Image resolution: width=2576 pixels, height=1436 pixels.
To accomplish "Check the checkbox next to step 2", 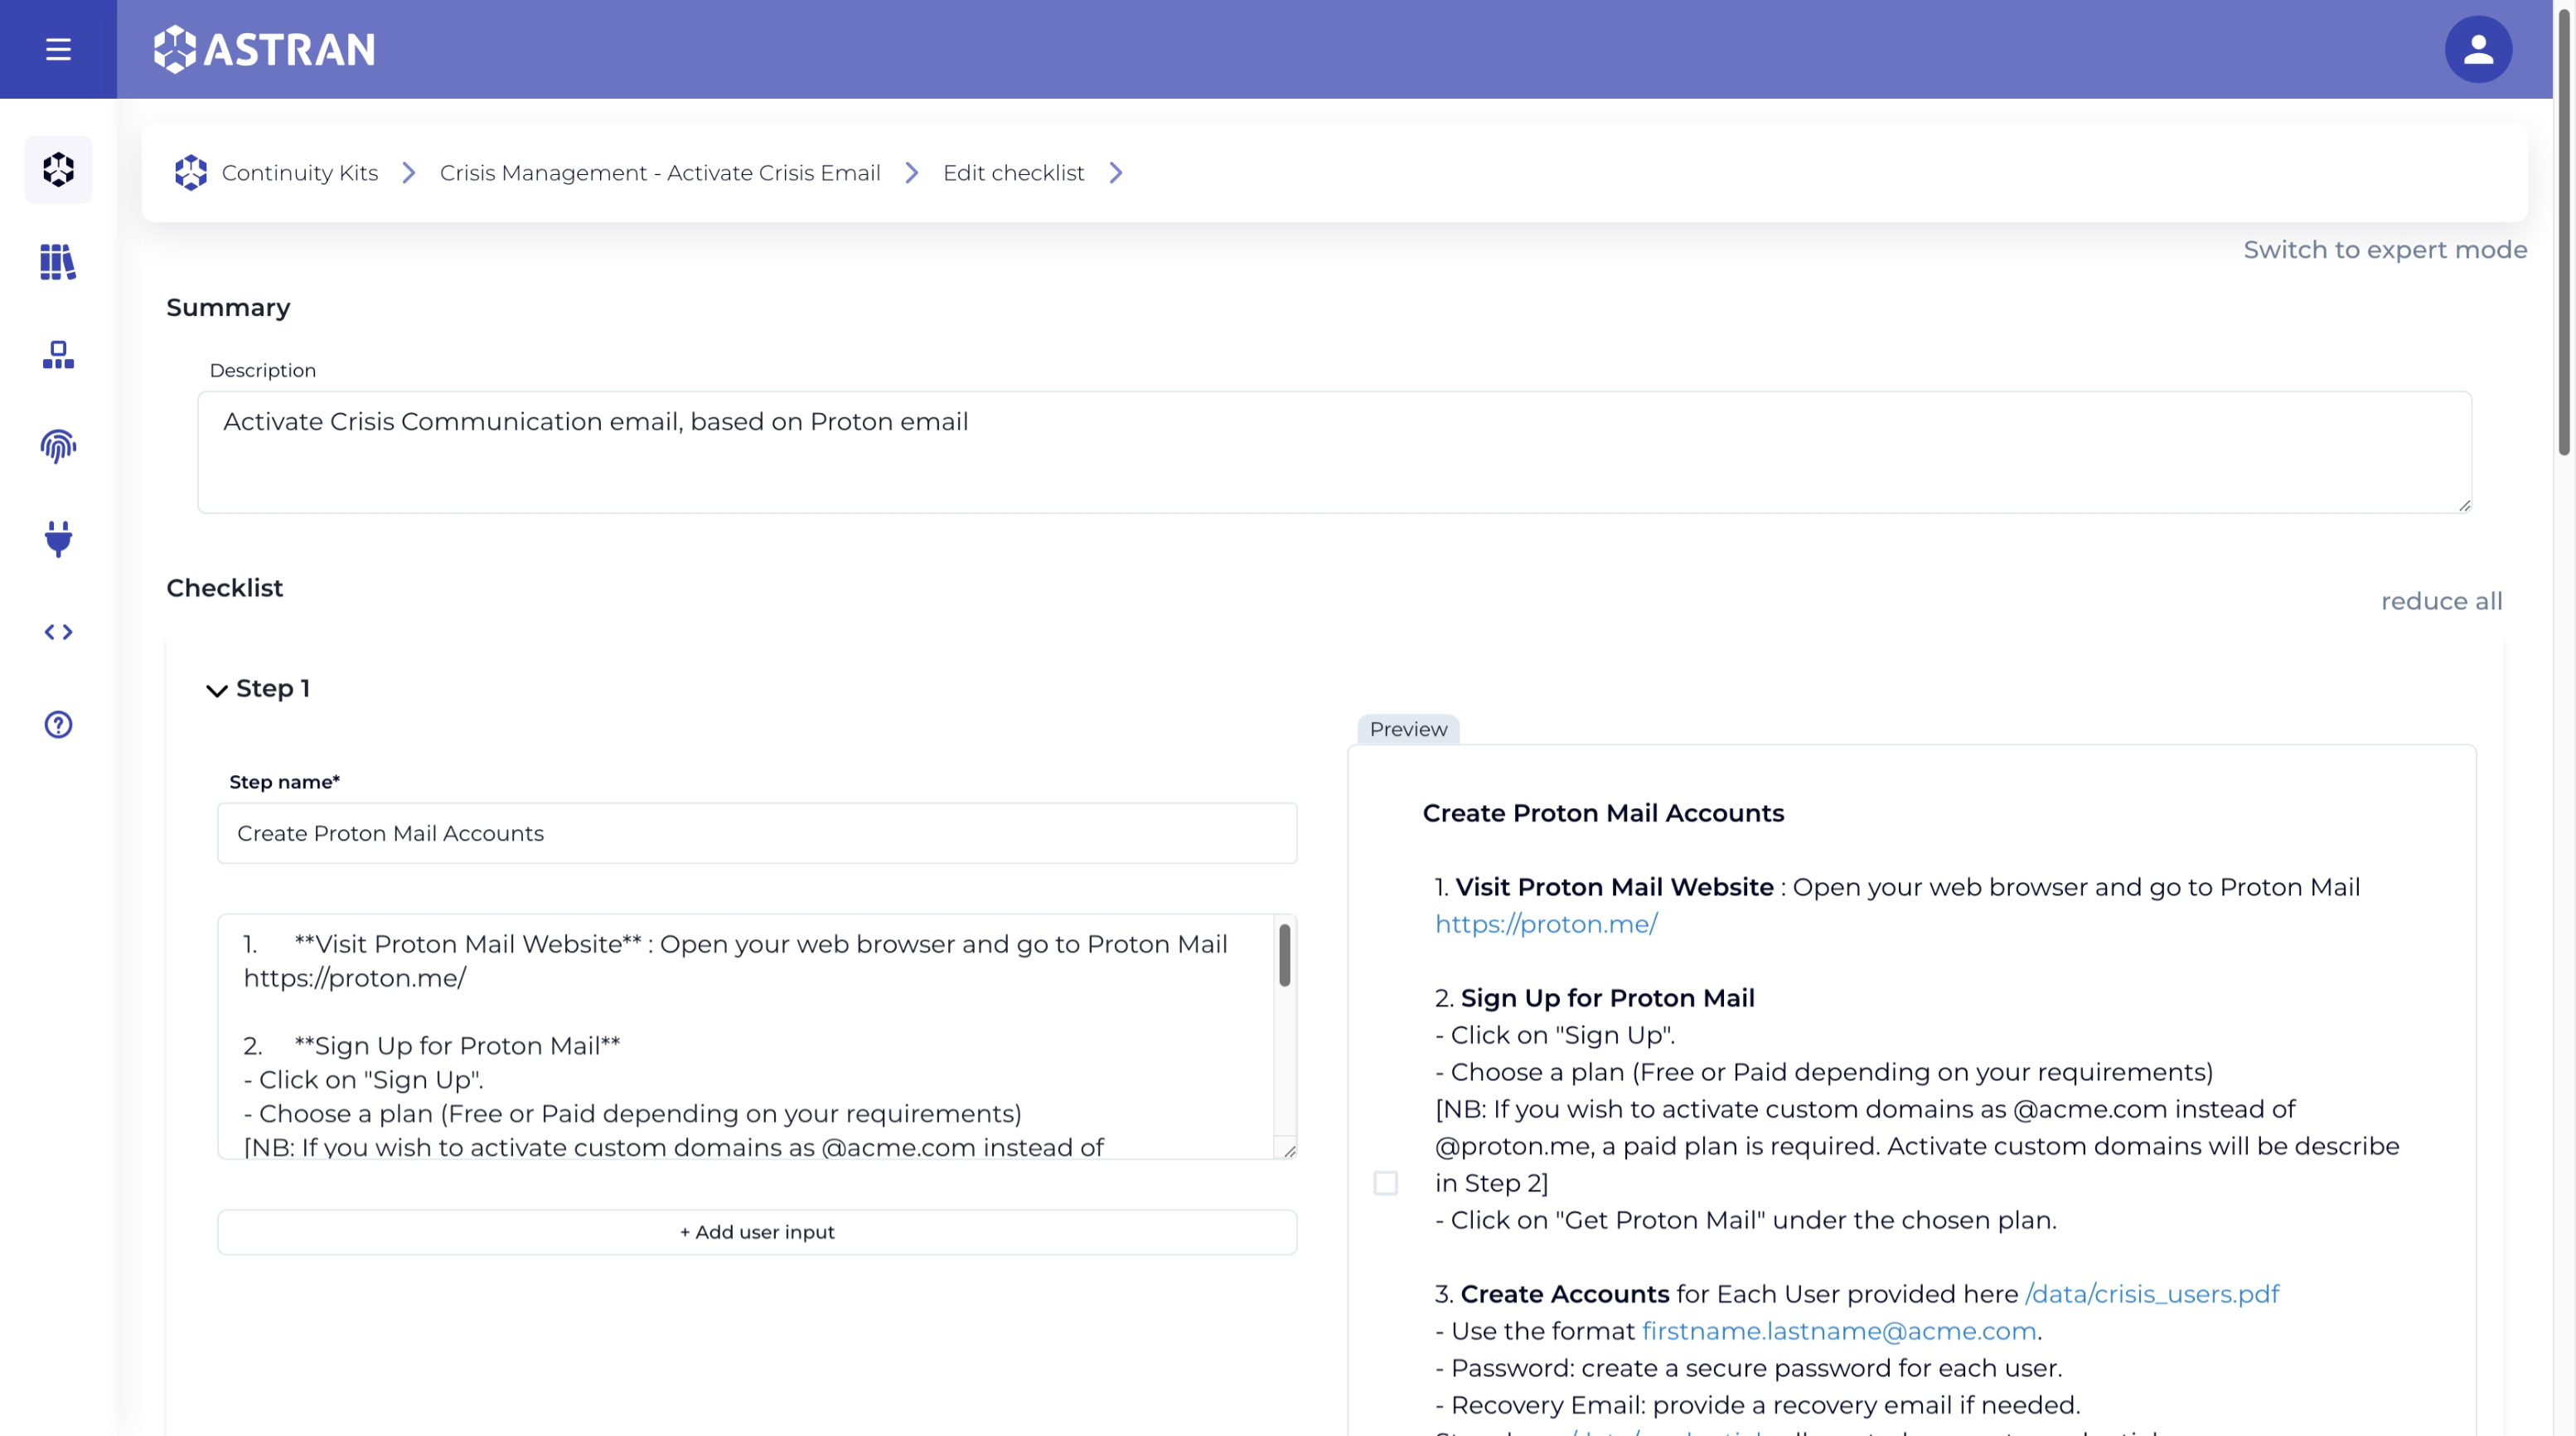I will click(x=1384, y=1183).
